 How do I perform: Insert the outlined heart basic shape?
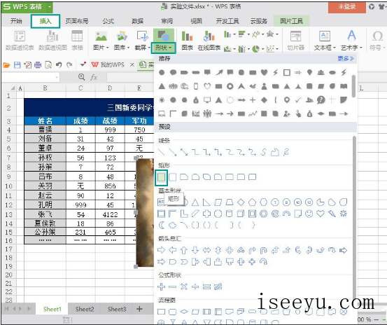[x=321, y=214]
